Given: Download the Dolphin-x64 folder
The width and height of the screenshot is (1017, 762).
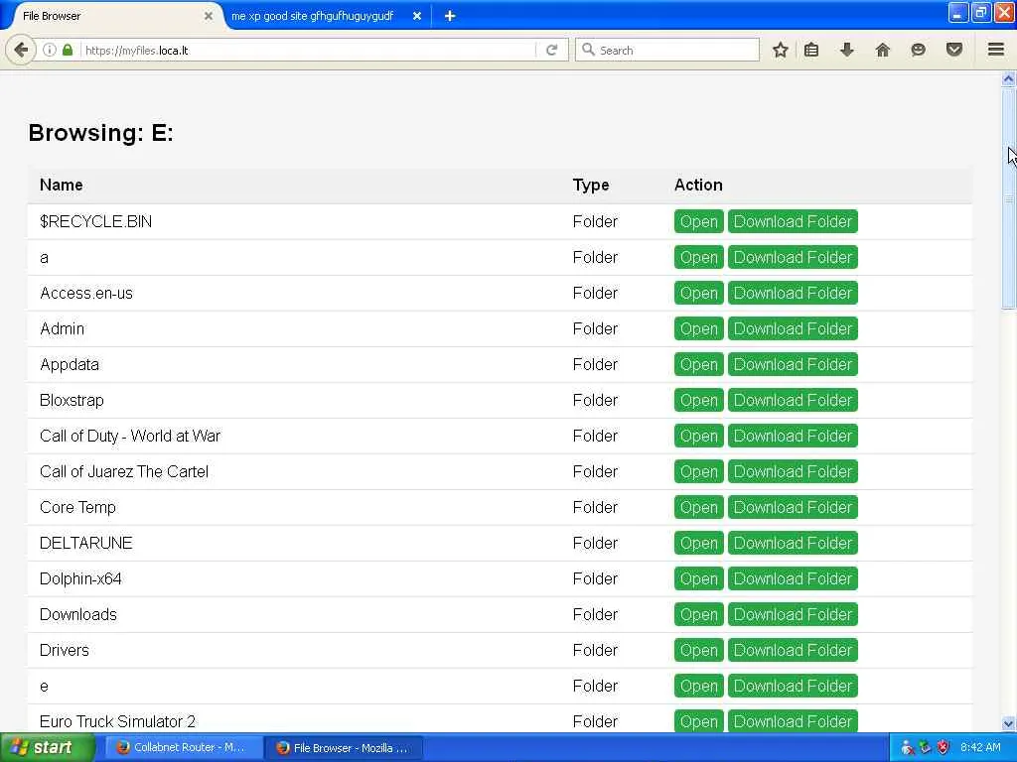Looking at the screenshot, I should pos(793,578).
